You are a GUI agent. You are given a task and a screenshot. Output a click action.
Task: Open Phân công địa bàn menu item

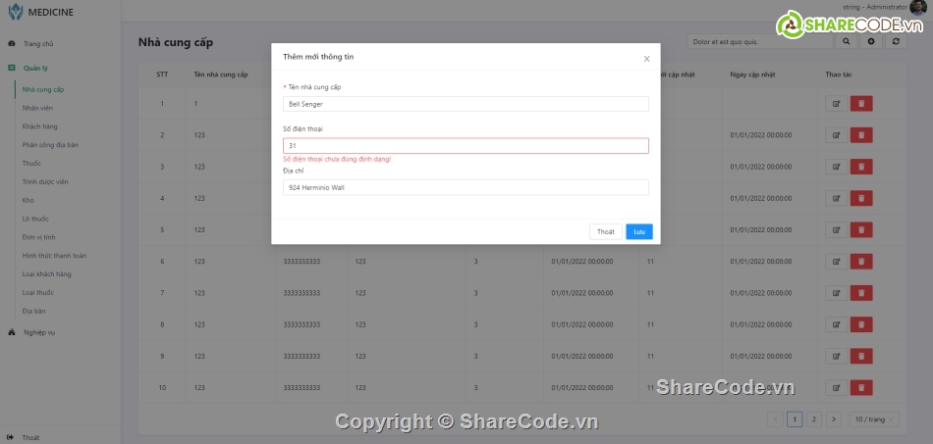(50, 145)
